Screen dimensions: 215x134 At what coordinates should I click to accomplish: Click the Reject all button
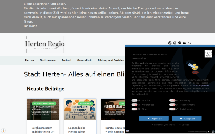(154, 118)
